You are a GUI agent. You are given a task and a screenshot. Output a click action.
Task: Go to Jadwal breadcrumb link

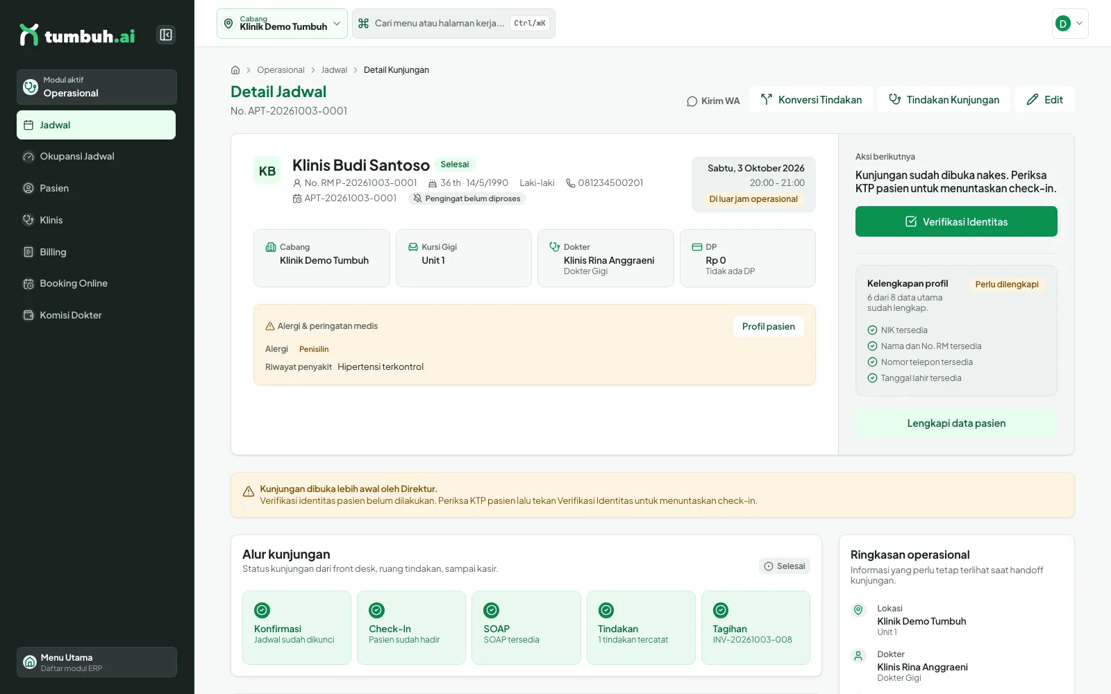click(x=334, y=70)
